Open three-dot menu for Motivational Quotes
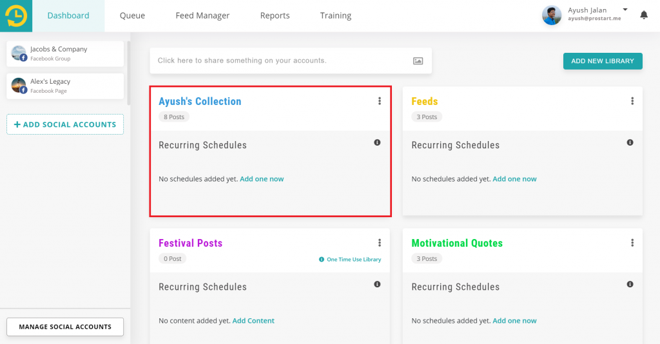The image size is (660, 344). click(632, 243)
